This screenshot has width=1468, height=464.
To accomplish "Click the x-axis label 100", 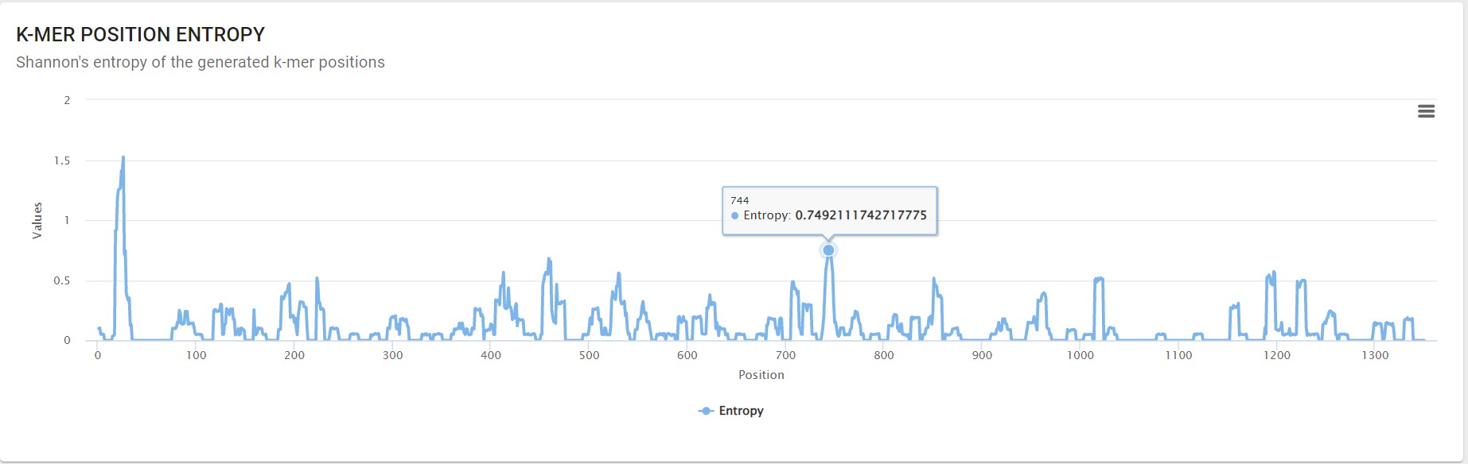I will (x=196, y=355).
